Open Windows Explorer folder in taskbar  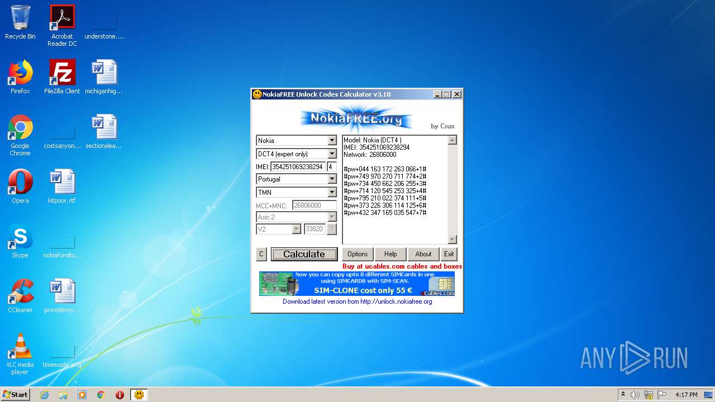63,395
